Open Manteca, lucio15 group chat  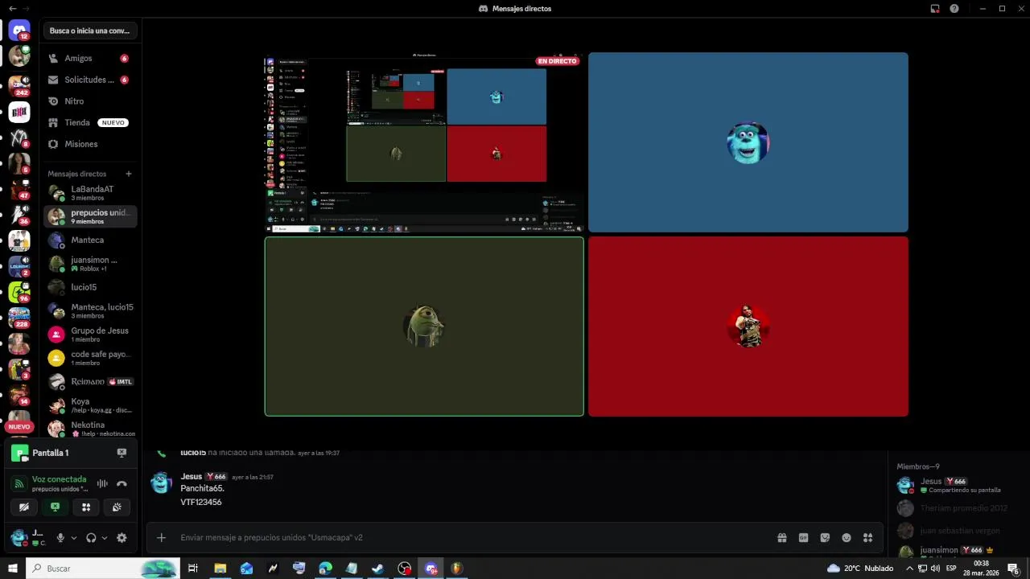[x=89, y=310]
